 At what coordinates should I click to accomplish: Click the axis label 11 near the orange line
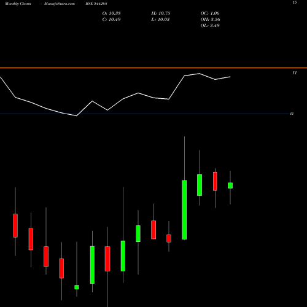[x=295, y=73]
